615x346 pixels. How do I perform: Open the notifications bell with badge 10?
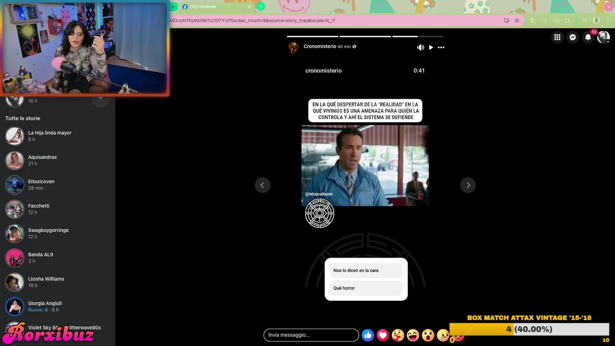tap(588, 37)
